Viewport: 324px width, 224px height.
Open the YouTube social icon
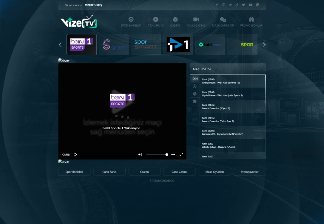click(250, 5)
